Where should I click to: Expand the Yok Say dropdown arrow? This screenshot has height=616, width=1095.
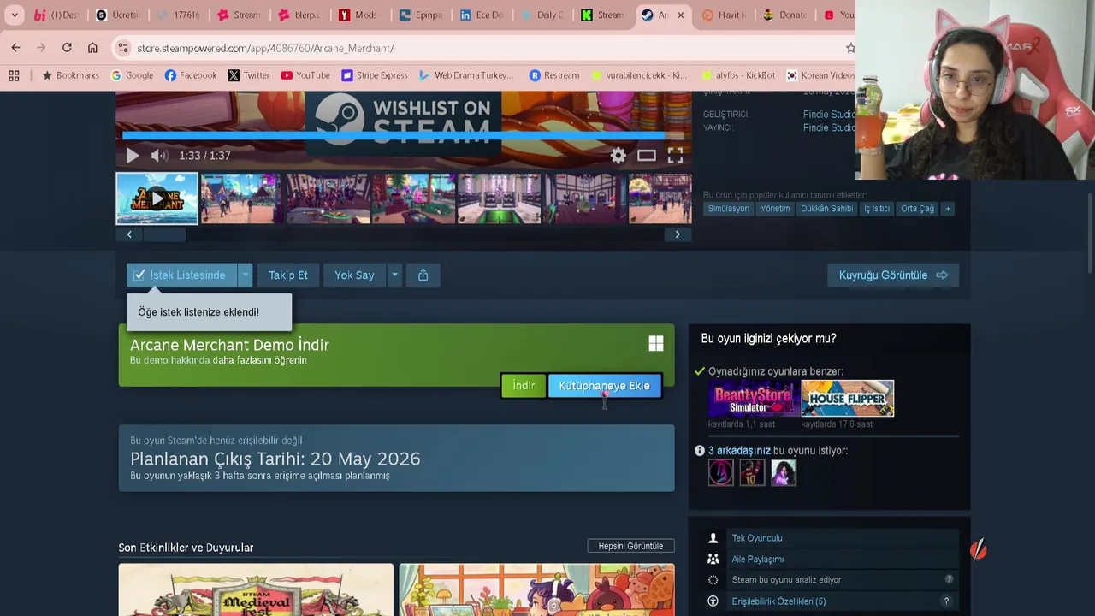[x=394, y=275]
